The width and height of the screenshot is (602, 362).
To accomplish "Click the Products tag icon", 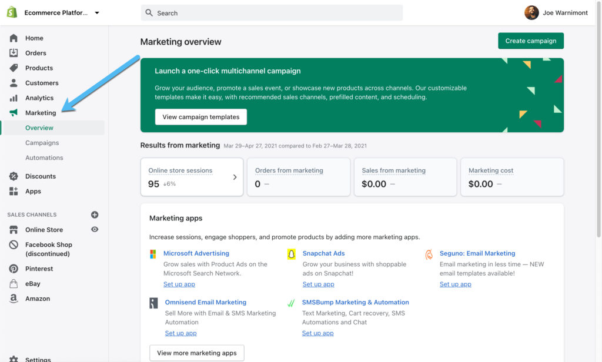I will coord(14,68).
